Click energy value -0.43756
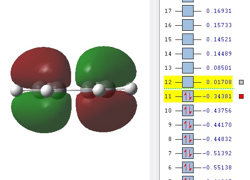This screenshot has width=250, height=180. pyautogui.click(x=217, y=110)
